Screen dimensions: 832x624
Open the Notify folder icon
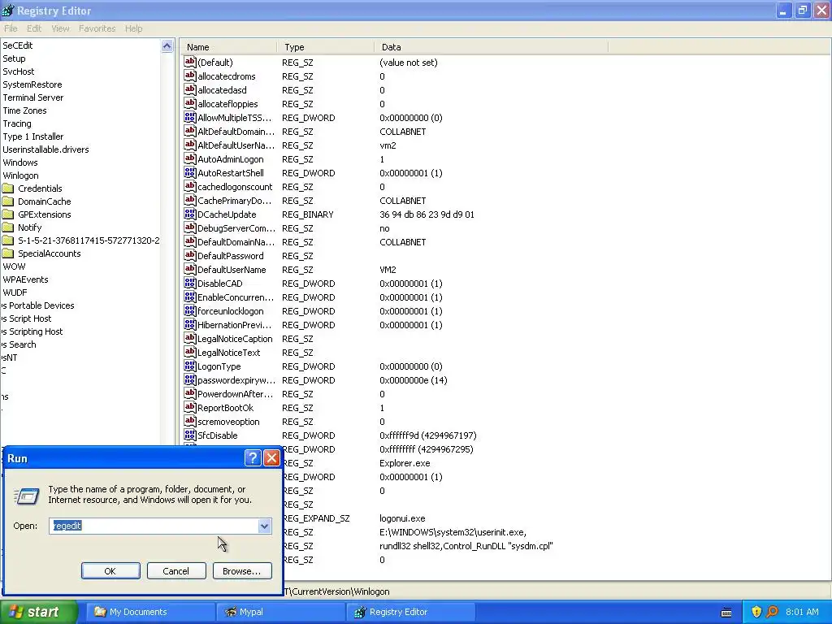pyautogui.click(x=8, y=227)
